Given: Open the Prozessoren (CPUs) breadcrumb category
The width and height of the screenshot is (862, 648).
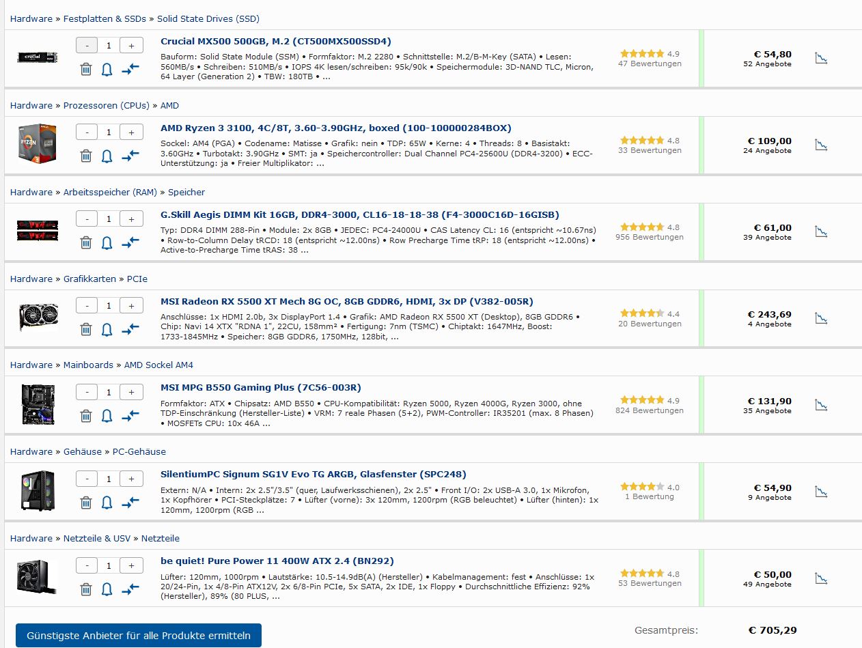Looking at the screenshot, I should pyautogui.click(x=106, y=106).
